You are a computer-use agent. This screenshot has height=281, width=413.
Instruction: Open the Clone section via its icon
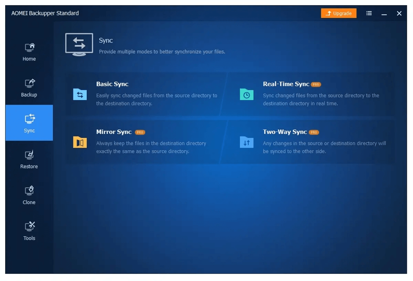pos(29,193)
